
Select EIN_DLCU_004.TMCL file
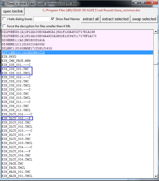(77, 159)
